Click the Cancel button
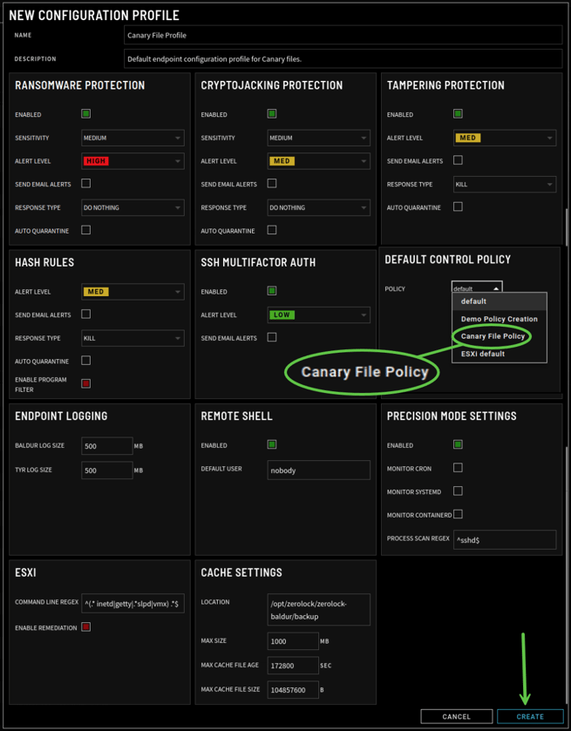This screenshot has height=731, width=571. tap(457, 716)
